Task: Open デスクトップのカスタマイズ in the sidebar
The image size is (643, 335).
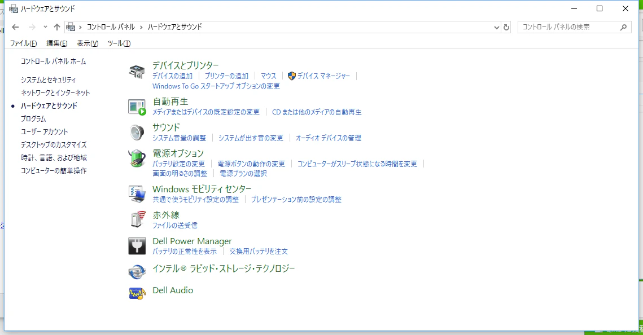Action: (x=54, y=145)
